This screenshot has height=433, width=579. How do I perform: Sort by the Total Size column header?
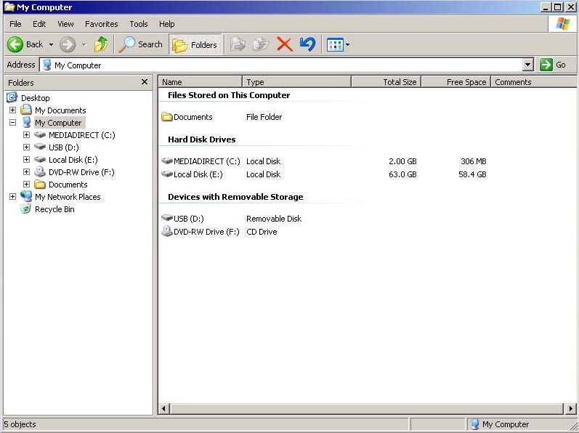(386, 82)
